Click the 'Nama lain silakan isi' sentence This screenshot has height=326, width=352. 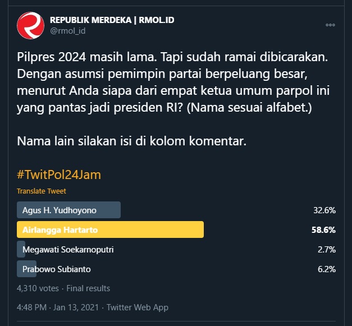[x=132, y=141]
